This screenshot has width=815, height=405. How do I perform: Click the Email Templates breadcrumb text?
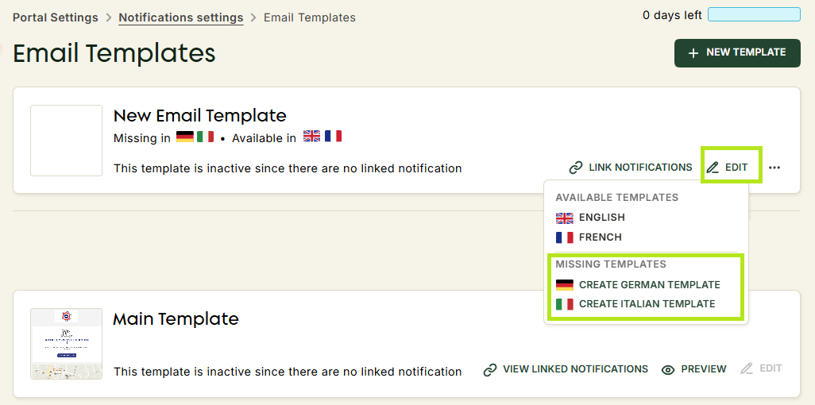pyautogui.click(x=310, y=17)
